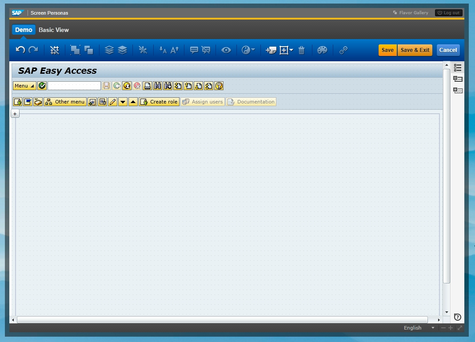Open the color palette icon

coord(322,50)
